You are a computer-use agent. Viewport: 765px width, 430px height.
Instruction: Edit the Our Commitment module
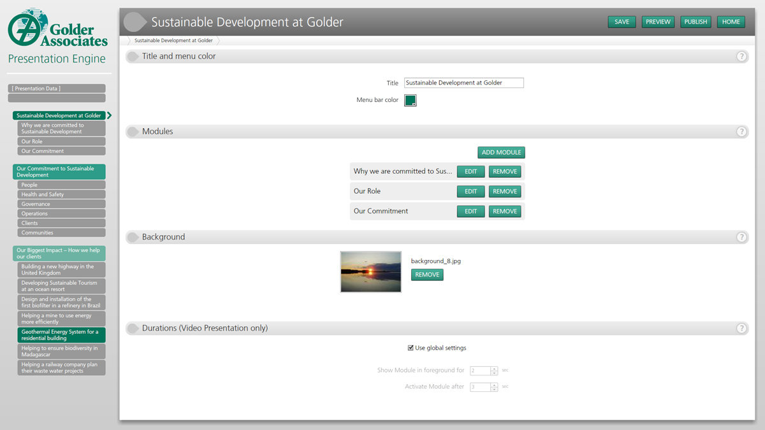470,211
